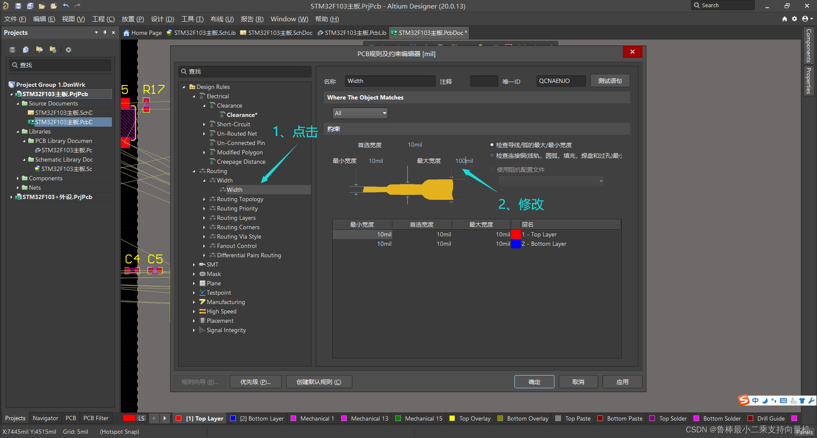Click the 应用 button
Screen dimensions: 817x438
coord(623,382)
